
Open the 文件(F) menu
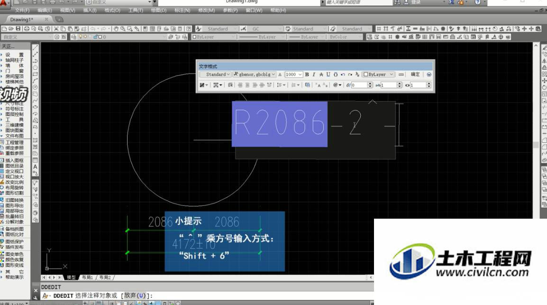coord(22,10)
